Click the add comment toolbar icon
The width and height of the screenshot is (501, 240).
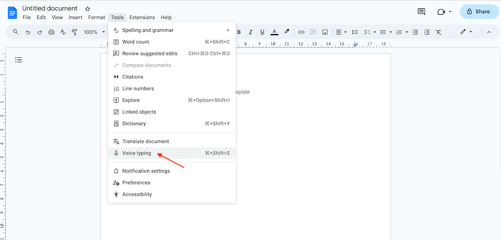(x=313, y=32)
